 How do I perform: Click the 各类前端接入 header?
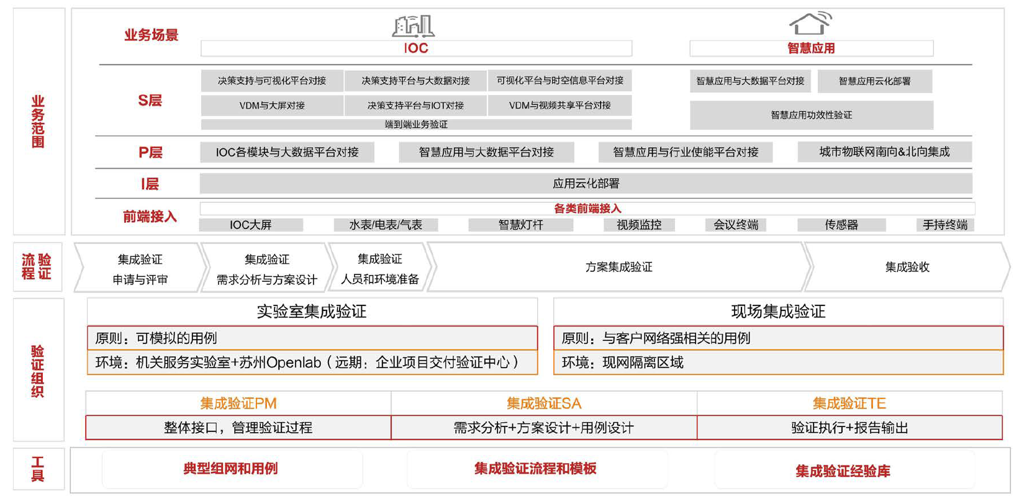(x=587, y=209)
